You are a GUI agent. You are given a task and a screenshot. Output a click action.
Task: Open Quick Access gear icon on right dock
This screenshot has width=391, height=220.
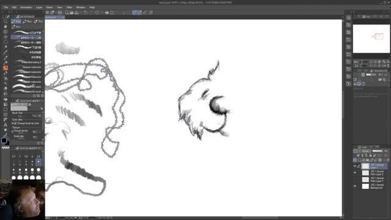[x=349, y=18]
